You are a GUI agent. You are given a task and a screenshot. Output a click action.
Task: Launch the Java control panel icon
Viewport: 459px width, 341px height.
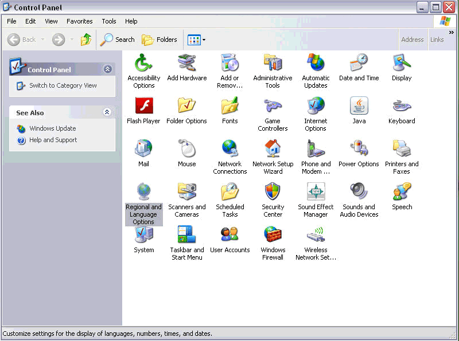(x=359, y=107)
